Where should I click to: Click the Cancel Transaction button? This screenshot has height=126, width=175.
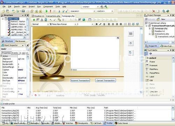point(106,80)
